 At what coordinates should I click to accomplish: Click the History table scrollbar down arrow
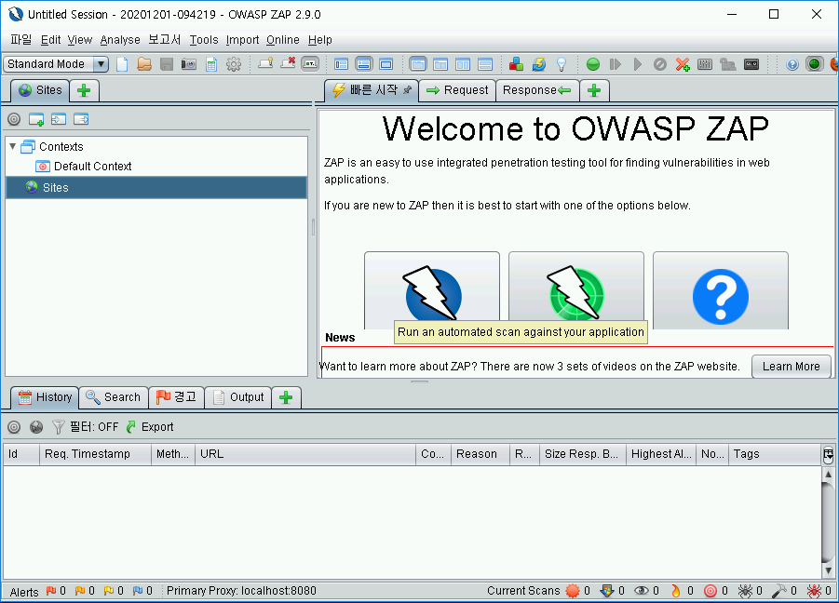829,569
